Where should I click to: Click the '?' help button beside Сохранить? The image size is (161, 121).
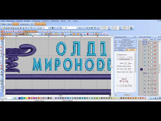132,95
